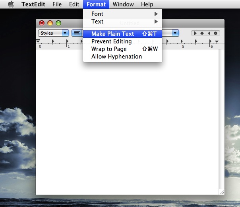Viewport: 240px width, 207px height.
Task: Enable Allow Hyphenation
Action: [x=123, y=57]
